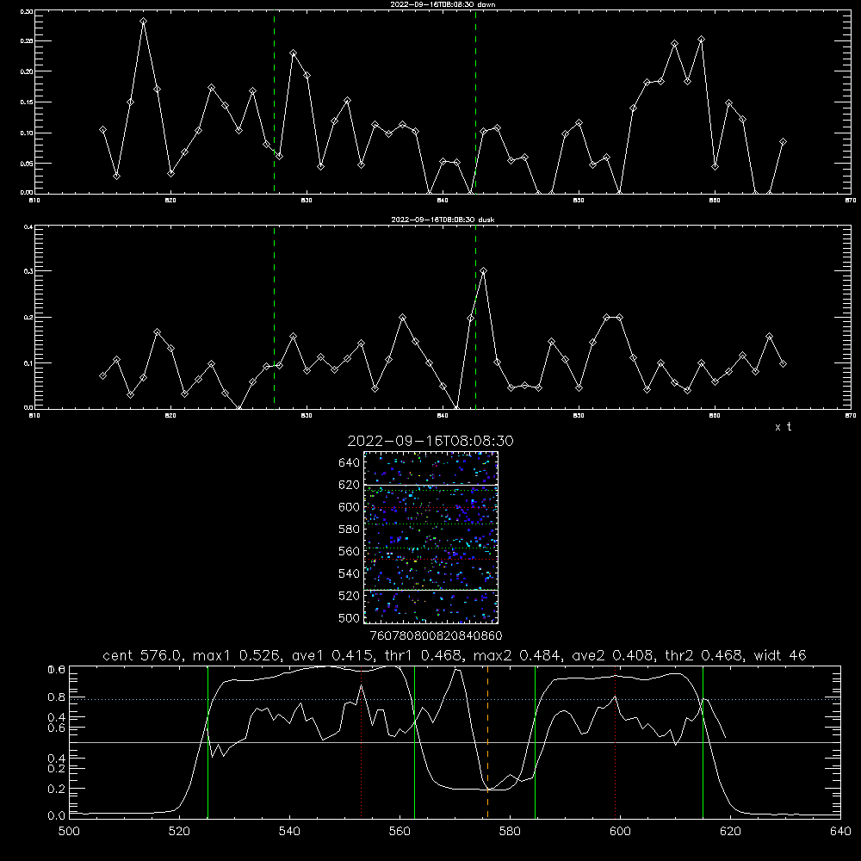Click the green vertical line near 563 in bottom plot
The width and height of the screenshot is (861, 861).
point(415,741)
